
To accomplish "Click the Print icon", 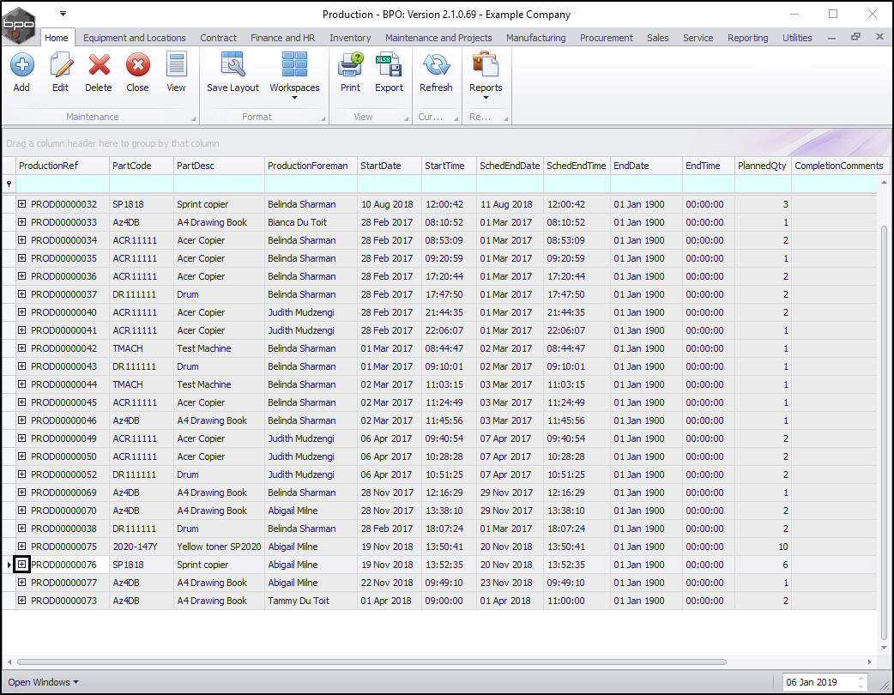I will pyautogui.click(x=350, y=65).
